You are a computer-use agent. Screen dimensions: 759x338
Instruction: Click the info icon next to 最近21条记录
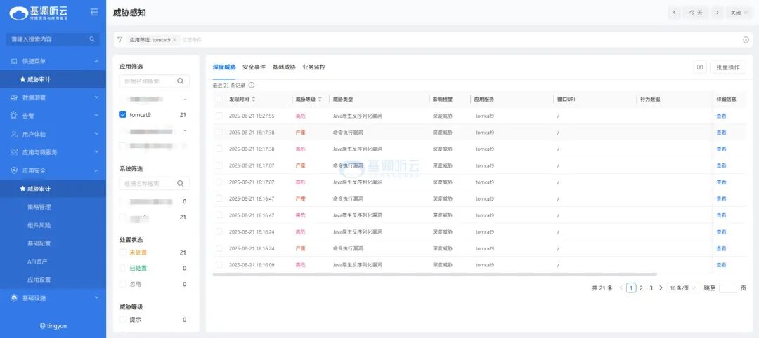tap(252, 85)
